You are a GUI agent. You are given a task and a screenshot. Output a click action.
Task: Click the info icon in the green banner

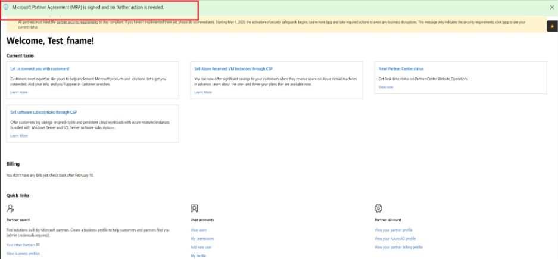tap(6, 7)
